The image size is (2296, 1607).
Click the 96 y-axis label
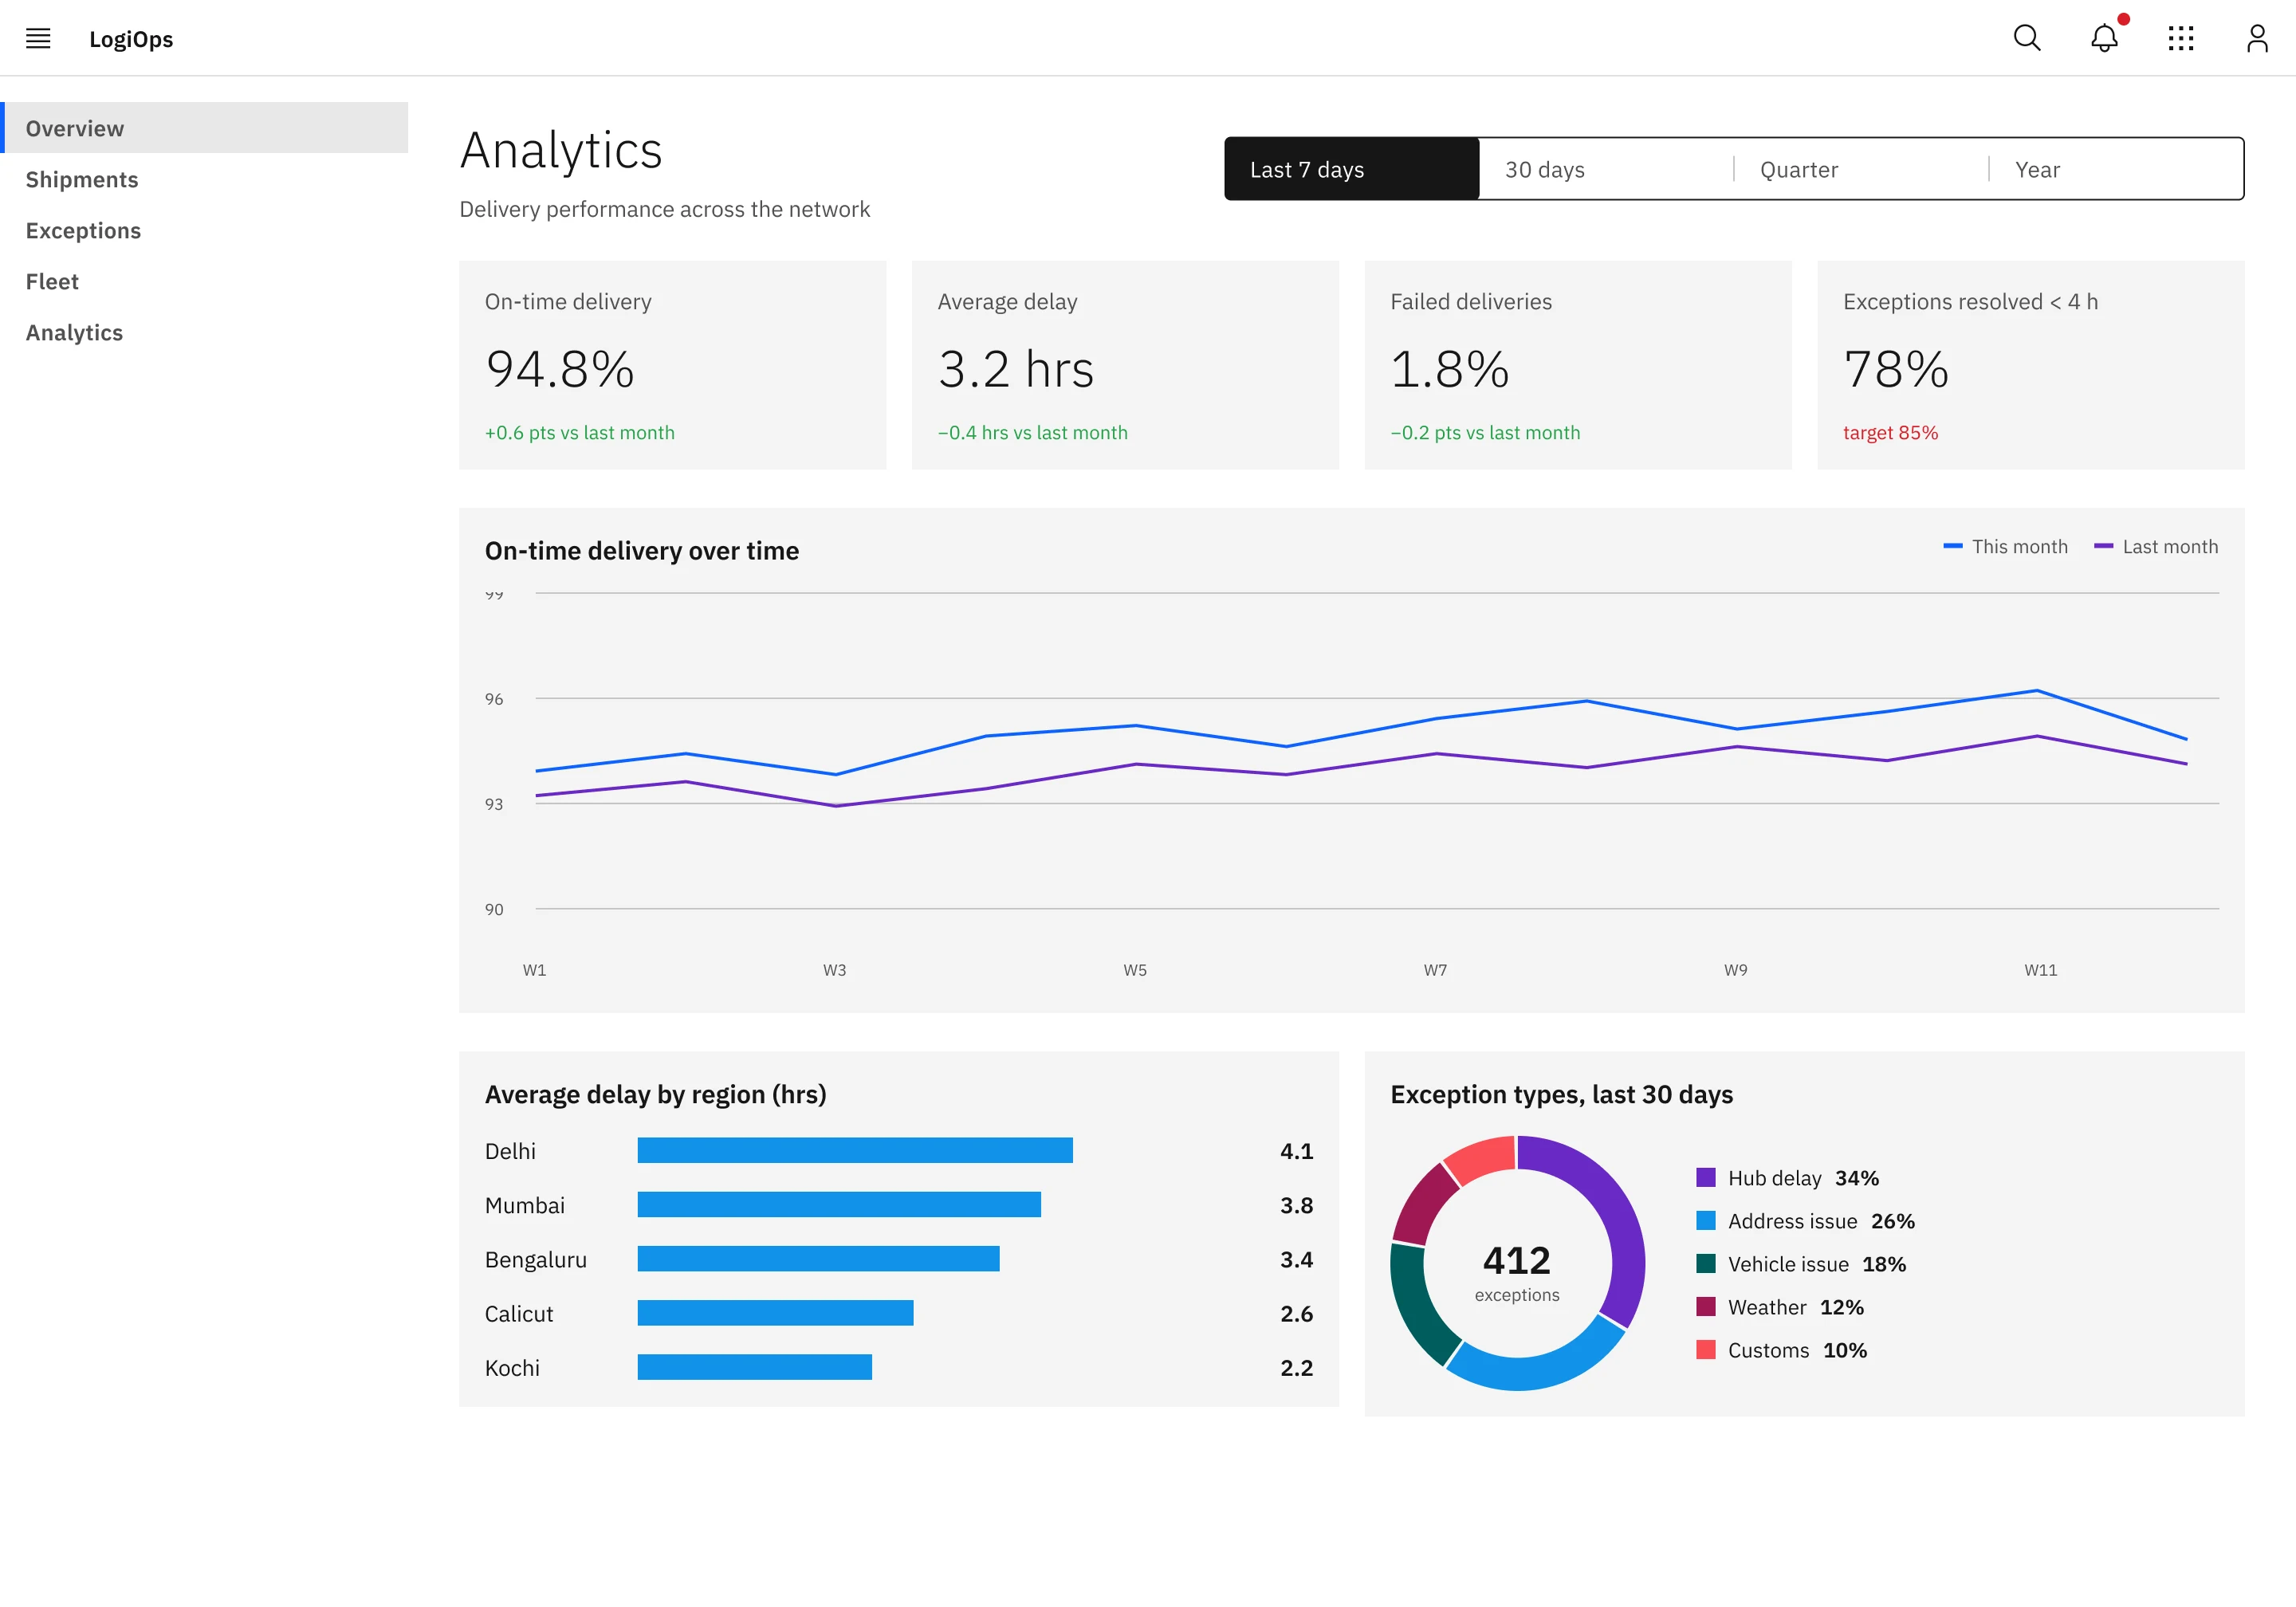coord(494,699)
